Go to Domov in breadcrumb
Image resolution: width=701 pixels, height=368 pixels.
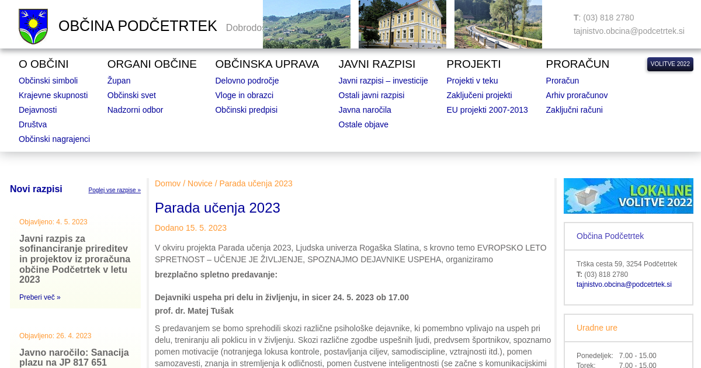coord(168,183)
